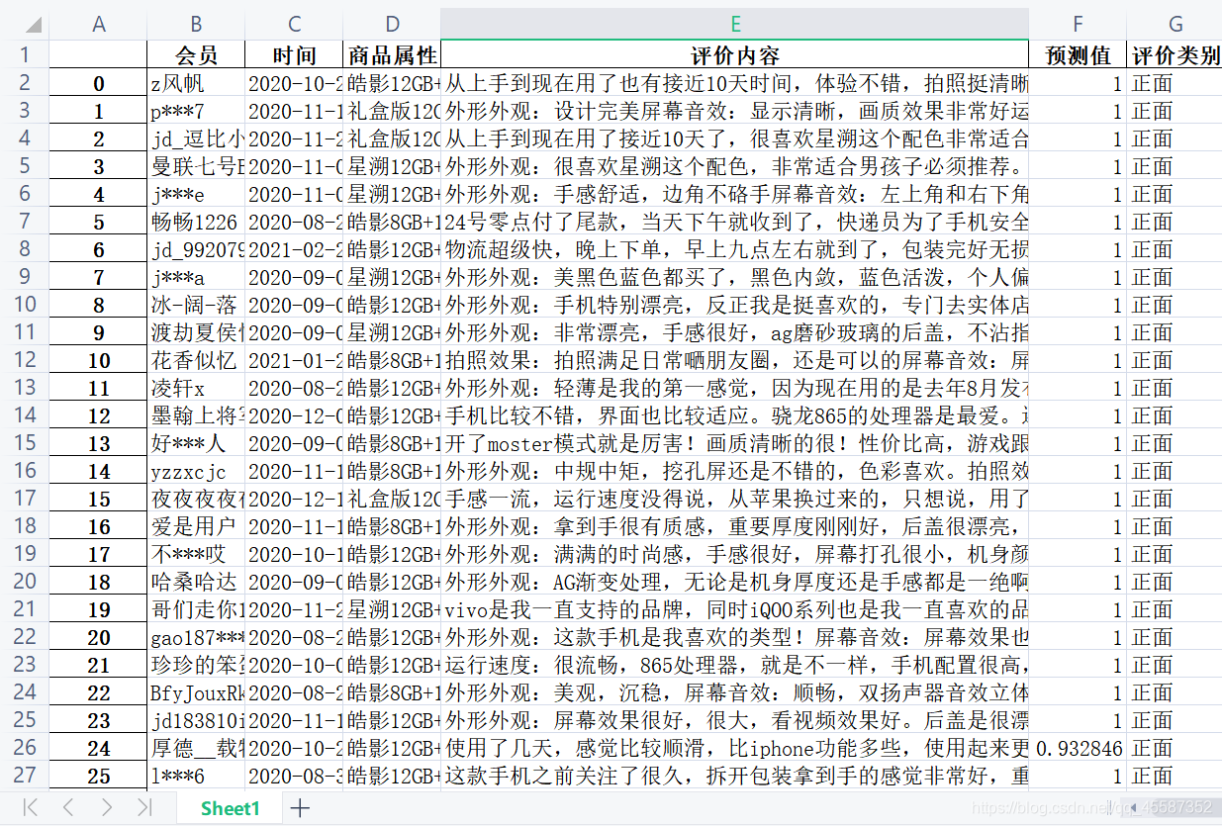This screenshot has width=1222, height=826.
Task: Select the member cell yzzxcjc
Action: pyautogui.click(x=196, y=471)
